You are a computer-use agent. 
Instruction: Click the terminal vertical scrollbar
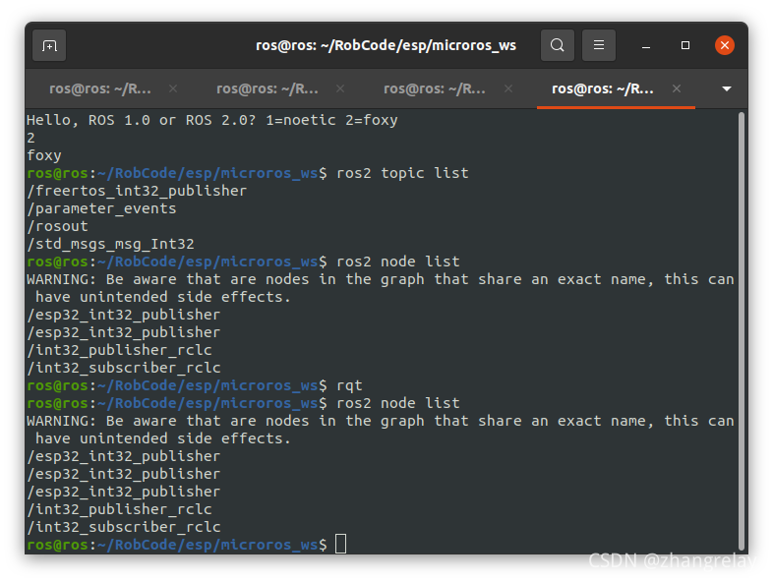(x=741, y=330)
